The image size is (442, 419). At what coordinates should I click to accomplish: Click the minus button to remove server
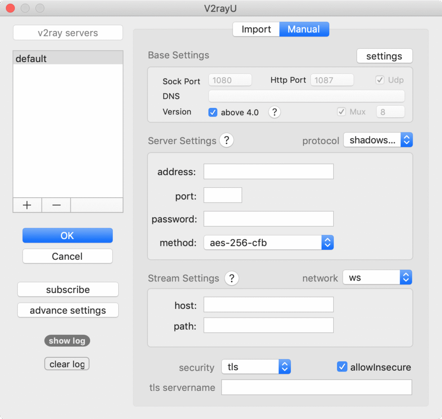tap(56, 205)
